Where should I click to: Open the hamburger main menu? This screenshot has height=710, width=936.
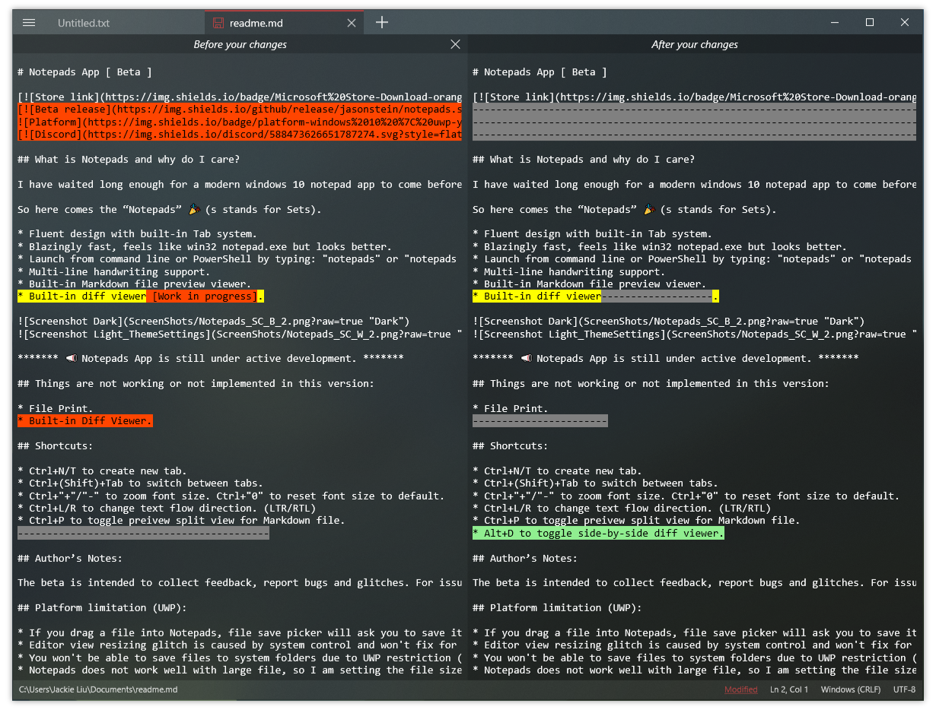pos(29,23)
